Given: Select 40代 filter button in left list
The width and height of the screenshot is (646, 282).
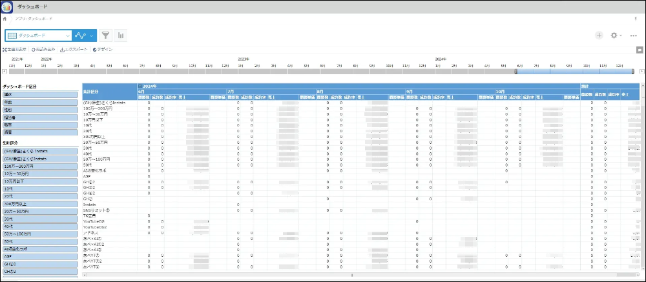Looking at the screenshot, I should coord(40,226).
